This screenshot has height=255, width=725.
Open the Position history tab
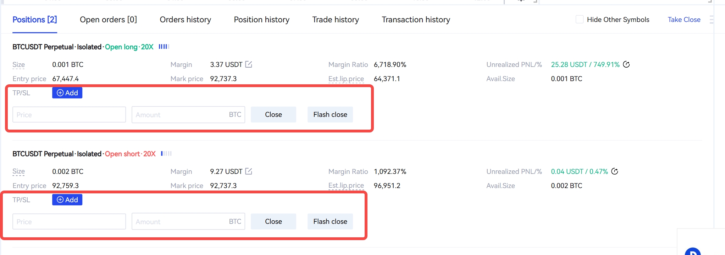[261, 19]
